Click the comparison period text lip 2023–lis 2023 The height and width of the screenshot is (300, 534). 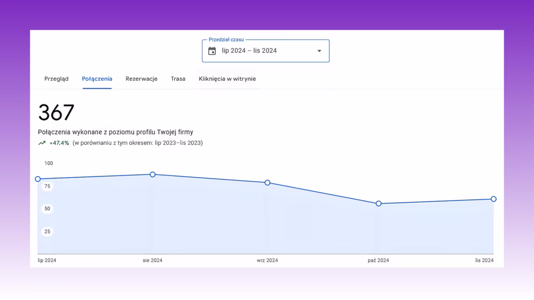tap(138, 143)
